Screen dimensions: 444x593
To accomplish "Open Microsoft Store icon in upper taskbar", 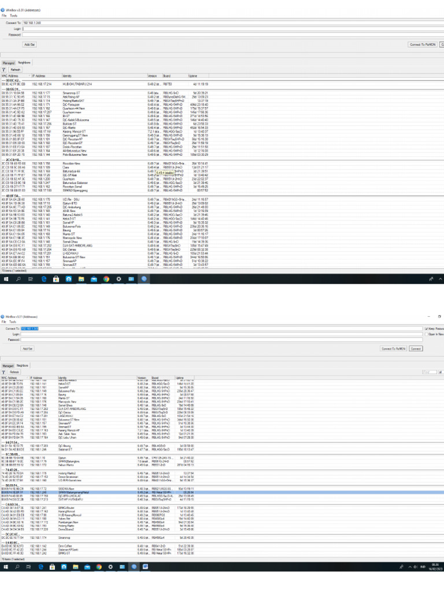I will pos(56,279).
